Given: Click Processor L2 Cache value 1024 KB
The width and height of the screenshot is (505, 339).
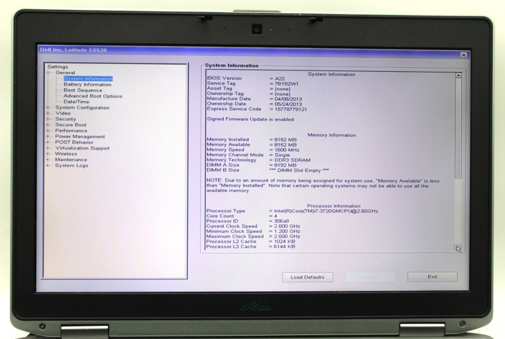Looking at the screenshot, I should pos(284,242).
